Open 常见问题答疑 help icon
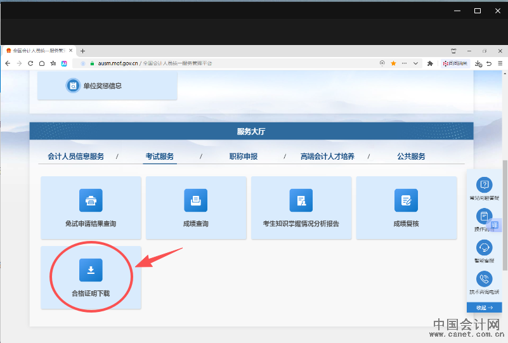This screenshot has height=343, width=508. pos(485,185)
